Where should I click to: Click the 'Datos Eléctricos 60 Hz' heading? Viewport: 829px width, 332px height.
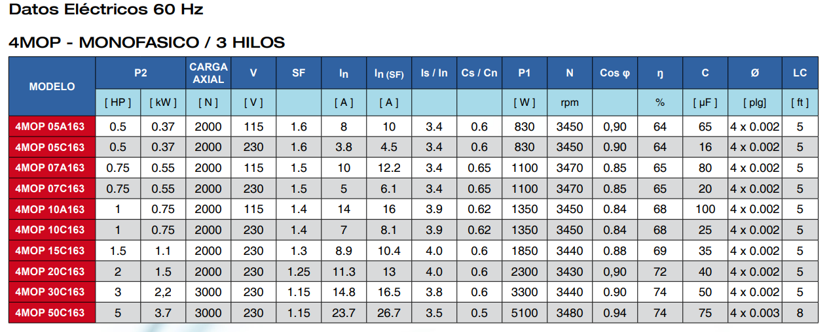(106, 10)
